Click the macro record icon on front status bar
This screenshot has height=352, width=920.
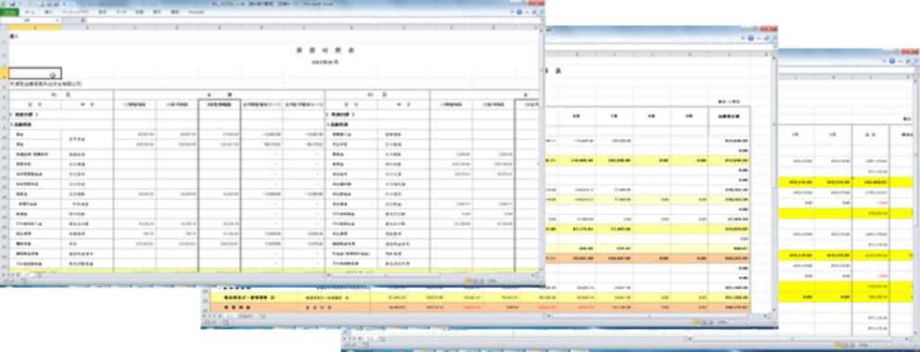[23, 281]
